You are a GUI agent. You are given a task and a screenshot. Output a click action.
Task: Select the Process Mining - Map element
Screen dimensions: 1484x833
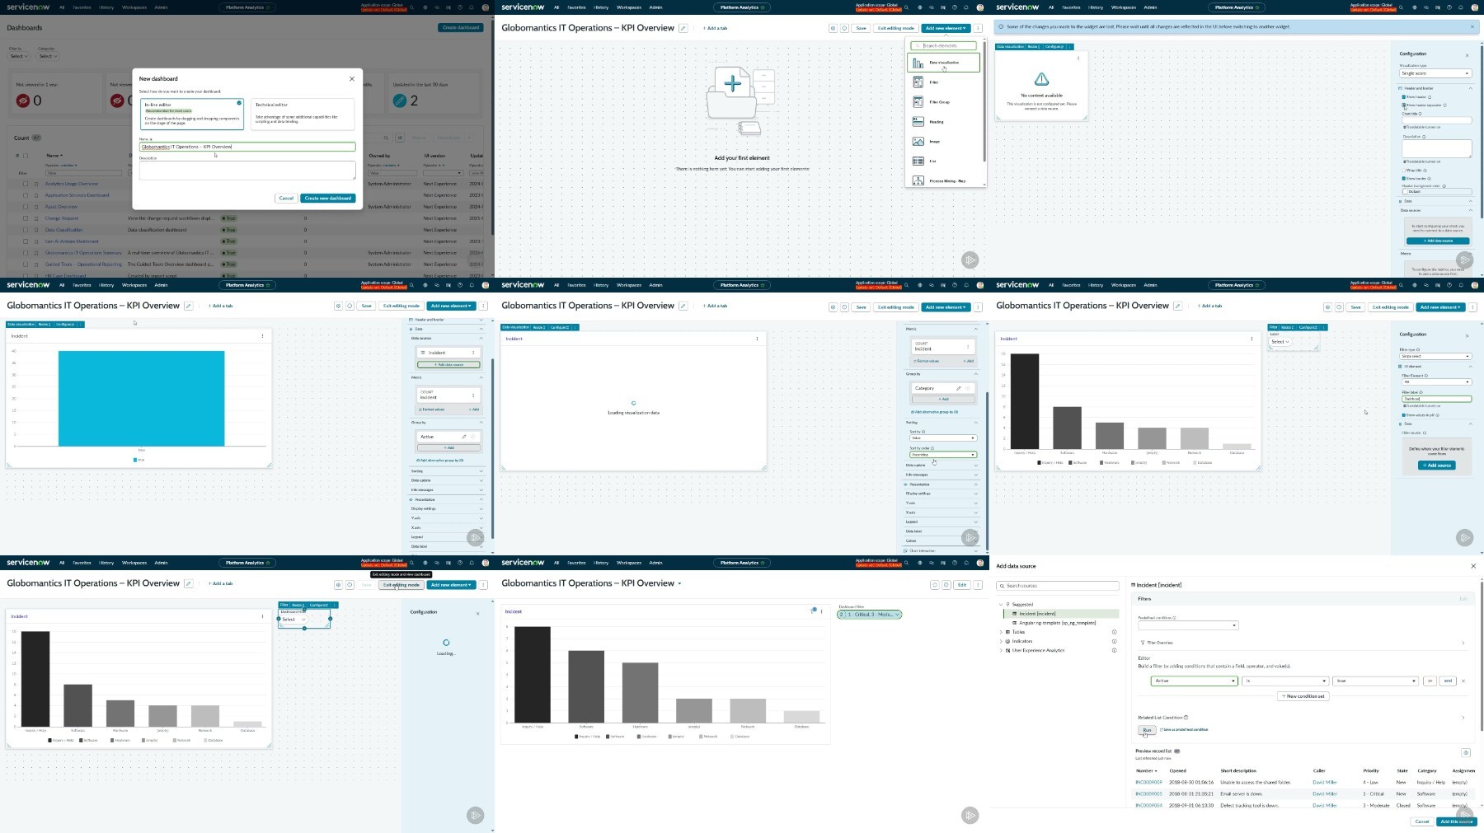946,181
